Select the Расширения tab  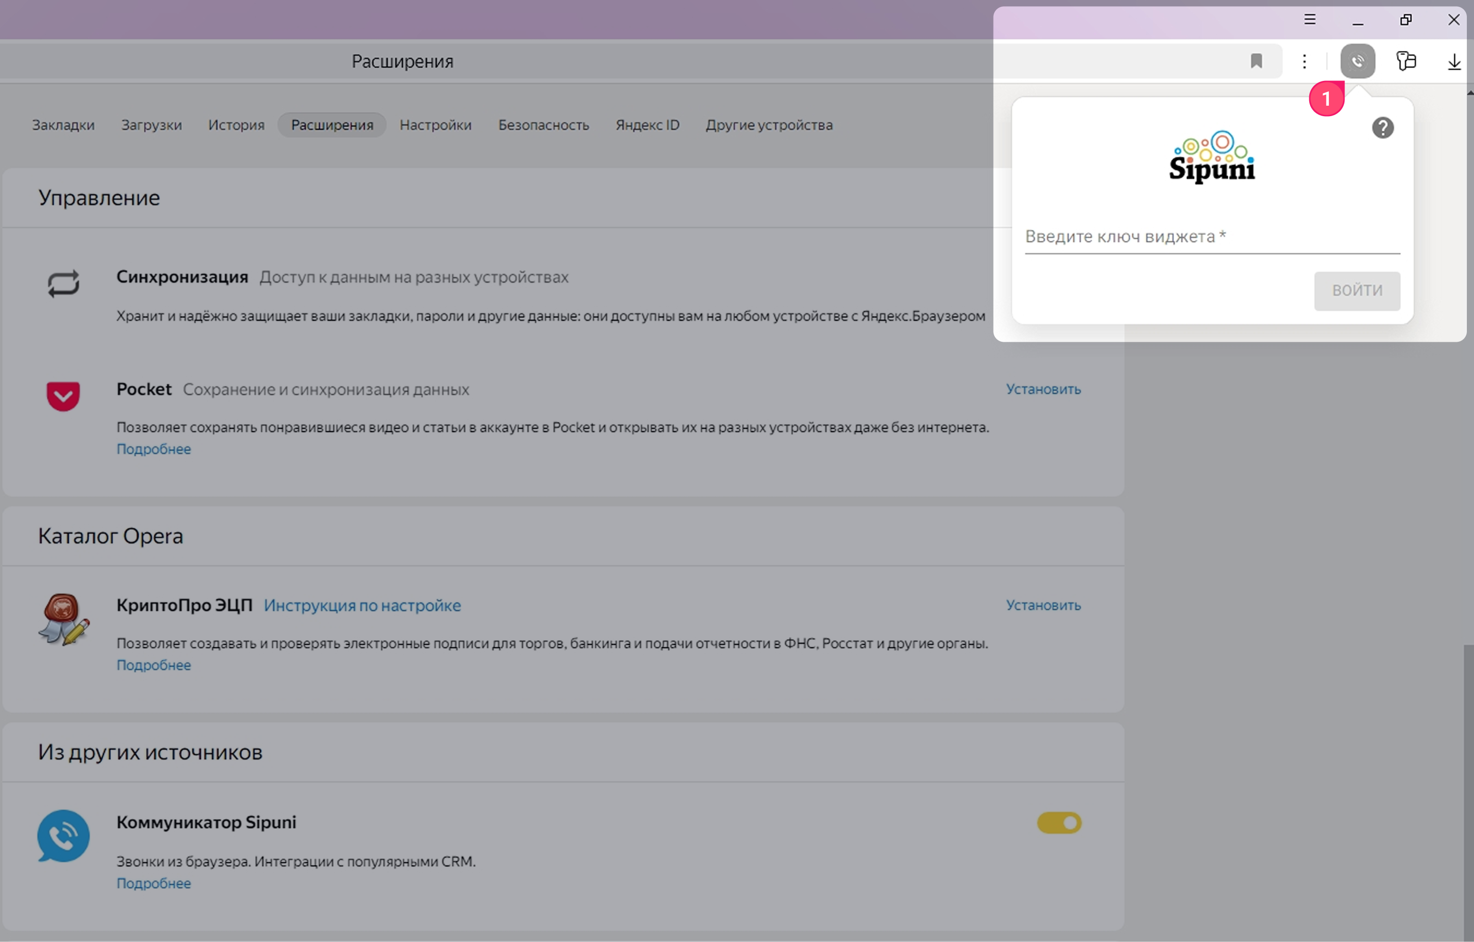point(332,125)
